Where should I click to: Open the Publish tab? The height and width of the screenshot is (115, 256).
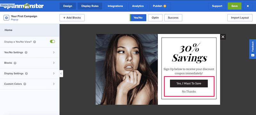pos(160,6)
